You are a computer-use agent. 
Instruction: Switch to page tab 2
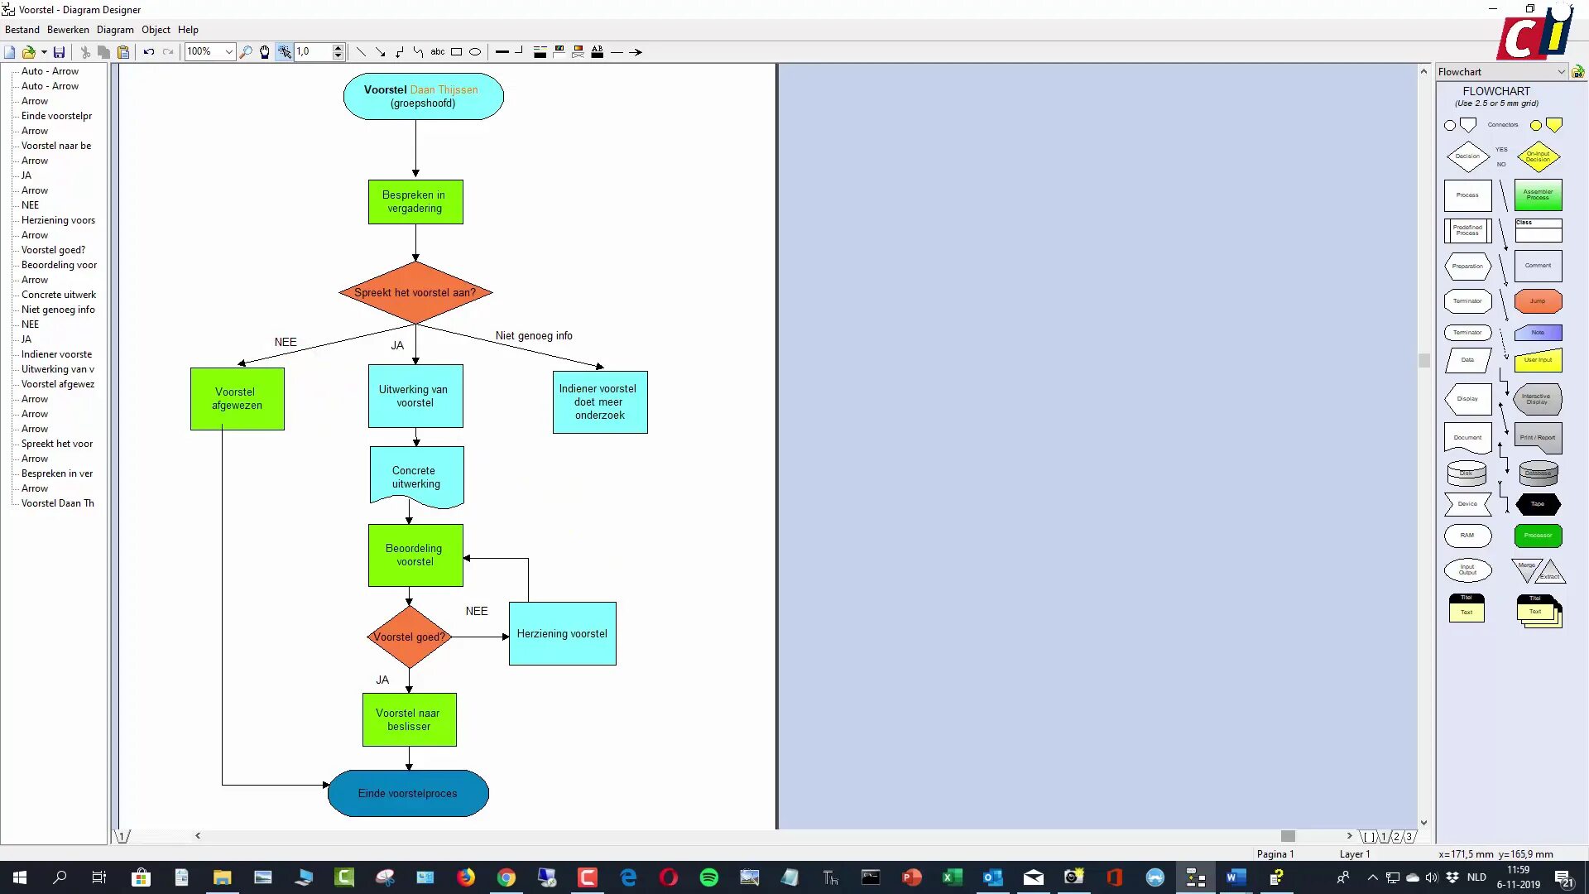pyautogui.click(x=1397, y=837)
